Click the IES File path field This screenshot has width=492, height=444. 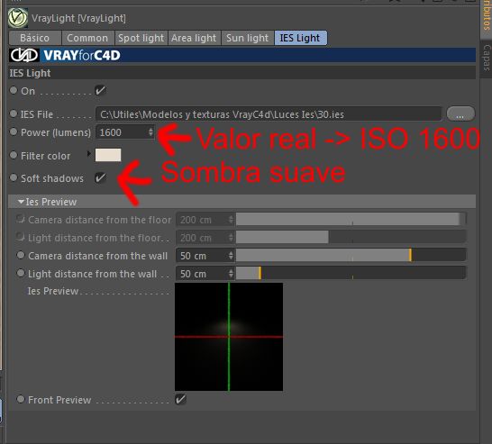[269, 114]
